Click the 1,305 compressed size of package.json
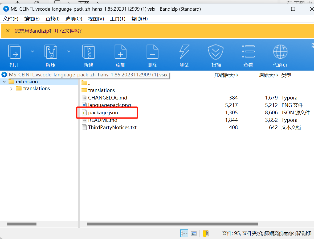 231,113
